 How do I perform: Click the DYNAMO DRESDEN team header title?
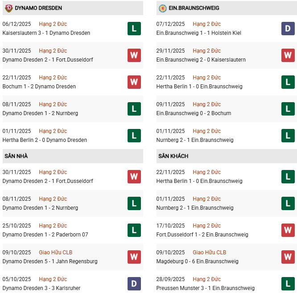38,8
